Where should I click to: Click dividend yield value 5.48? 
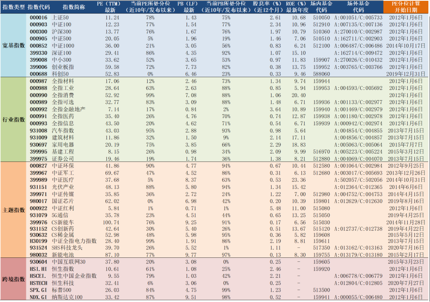pyautogui.click(x=275, y=208)
